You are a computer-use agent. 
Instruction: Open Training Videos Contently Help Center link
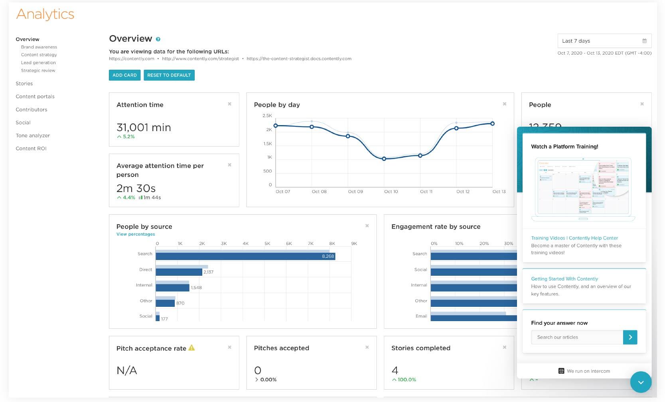pos(574,238)
